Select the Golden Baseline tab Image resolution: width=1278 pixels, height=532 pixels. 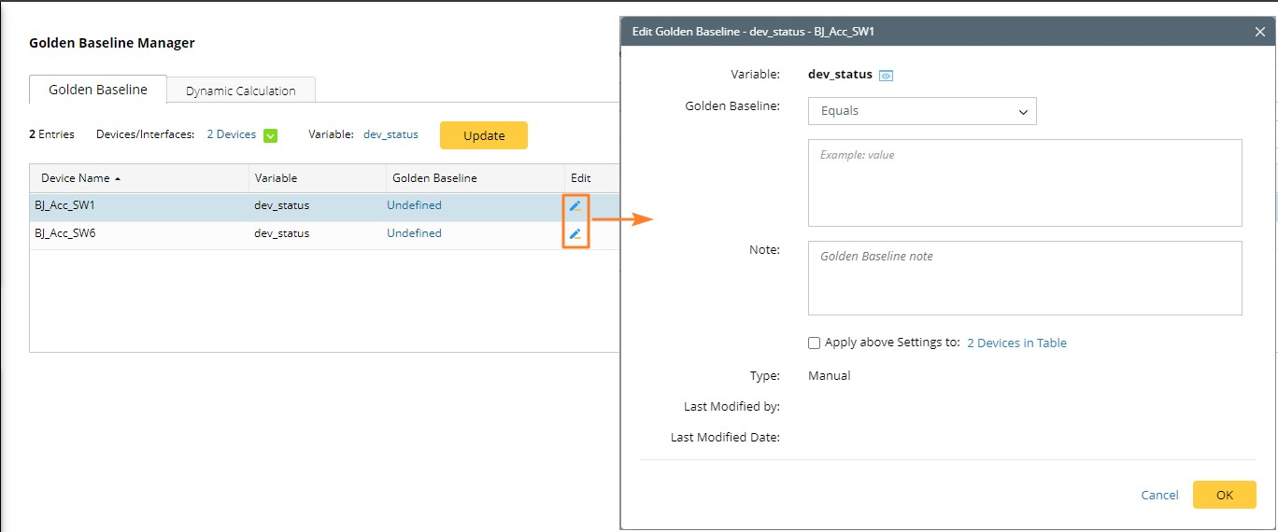click(x=98, y=90)
